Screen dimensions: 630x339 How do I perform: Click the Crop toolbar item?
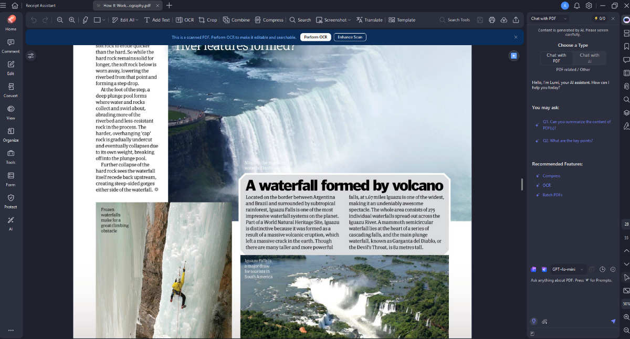208,20
